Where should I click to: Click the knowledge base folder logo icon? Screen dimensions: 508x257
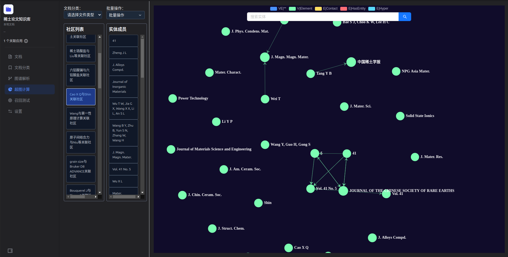click(8, 9)
